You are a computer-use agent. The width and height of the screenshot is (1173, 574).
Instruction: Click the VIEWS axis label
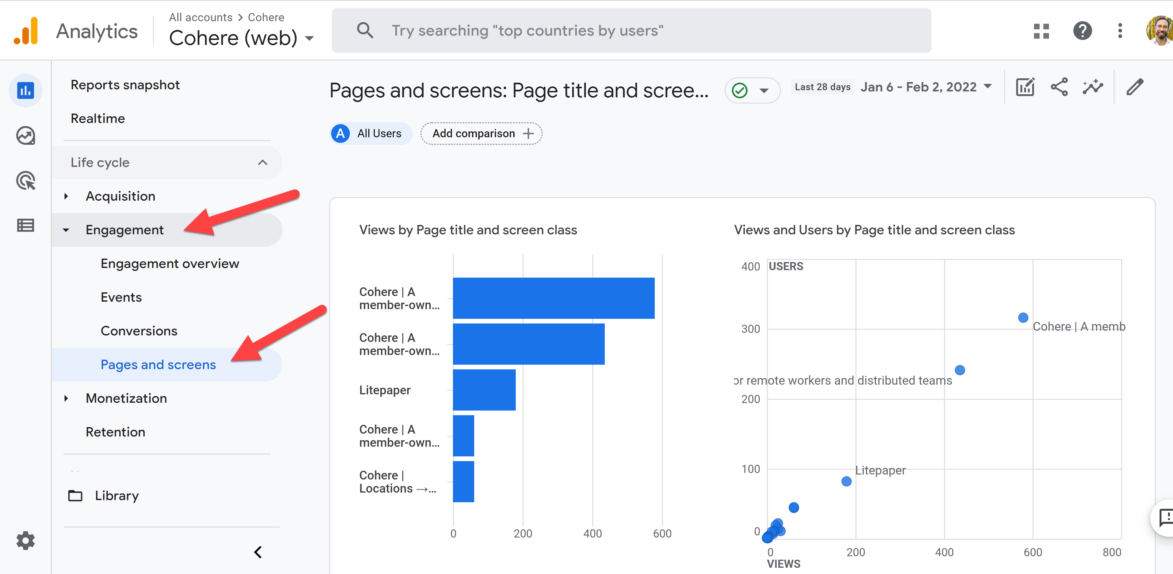click(783, 563)
